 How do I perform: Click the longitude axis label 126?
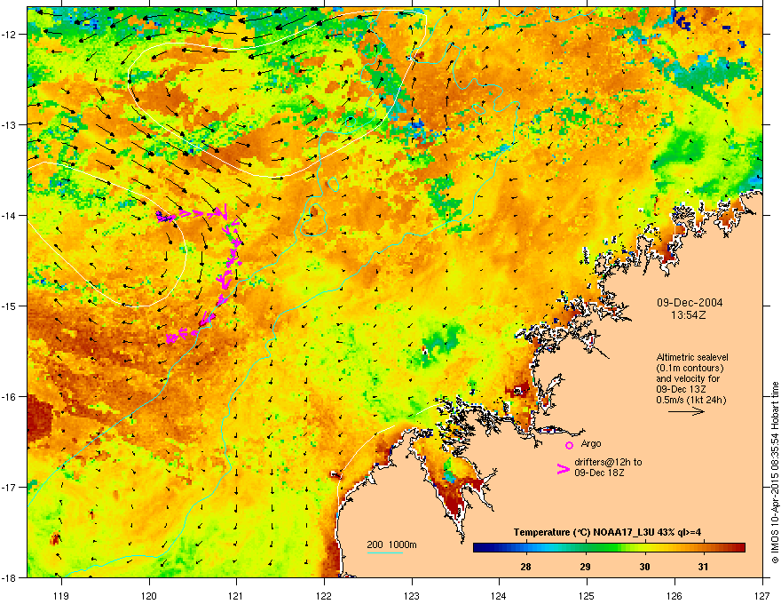[x=674, y=595]
